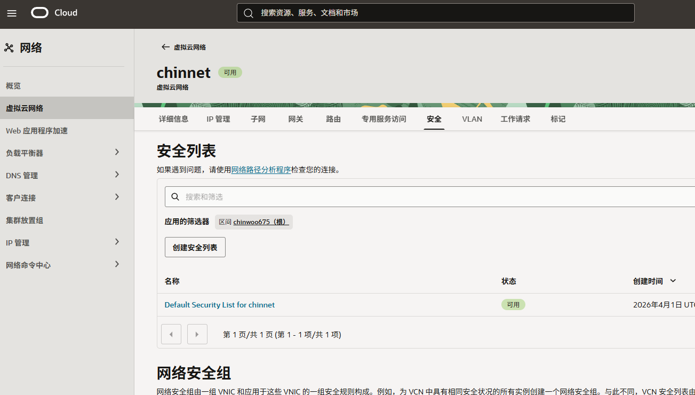Sort by 创建时间 using the chevron
This screenshot has width=695, height=395.
click(673, 281)
